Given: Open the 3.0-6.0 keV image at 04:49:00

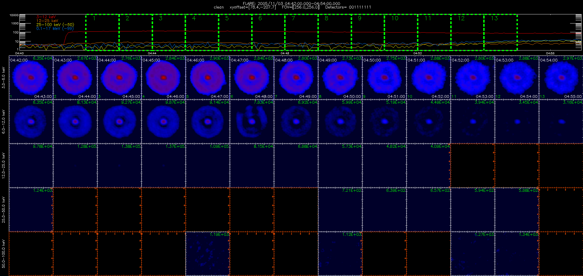Looking at the screenshot, I should point(340,77).
